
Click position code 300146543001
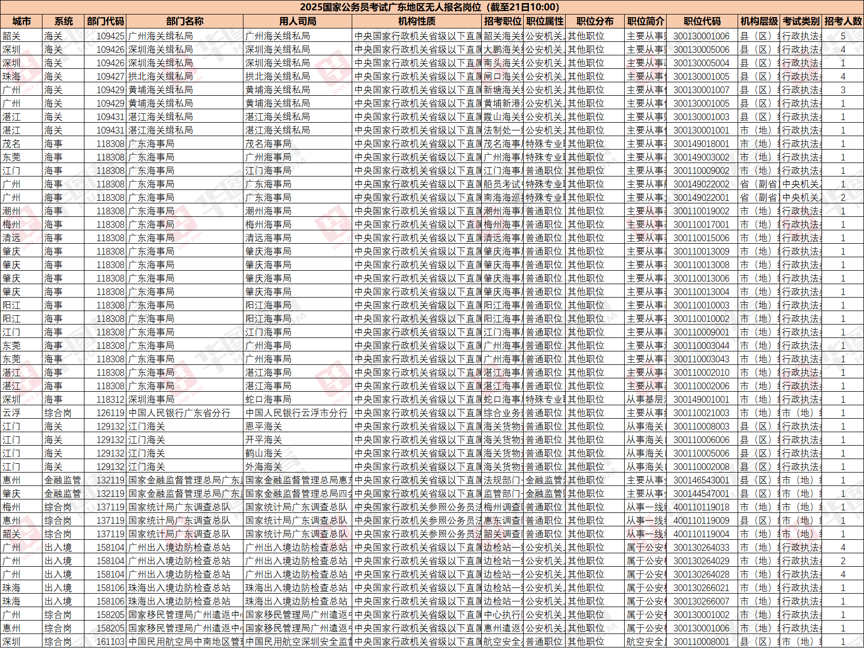702,480
